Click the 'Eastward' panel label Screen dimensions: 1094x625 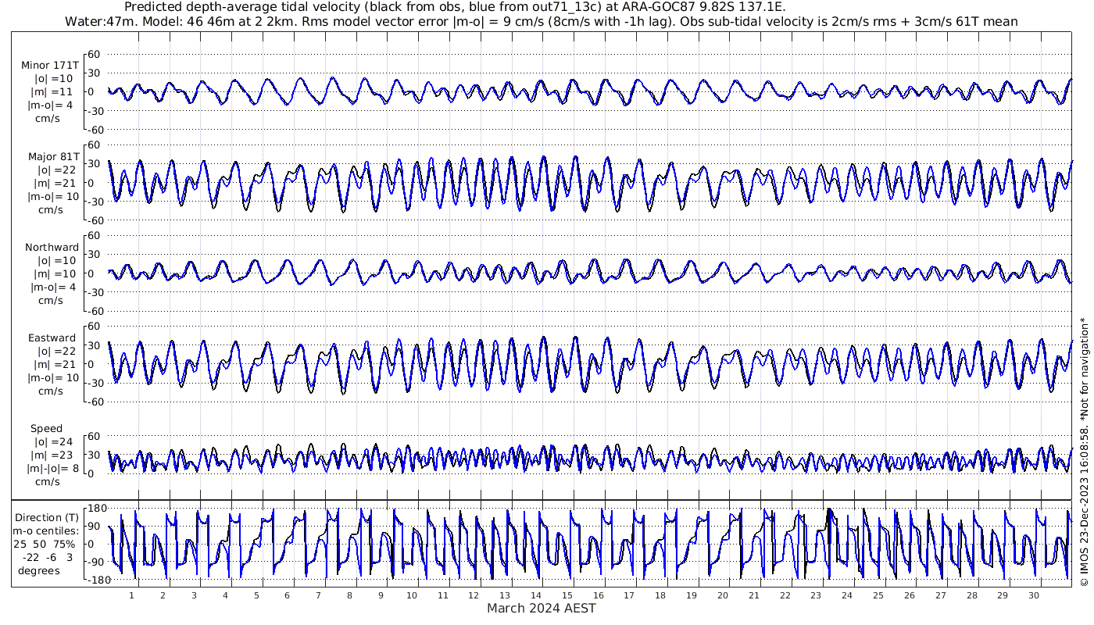52,338
